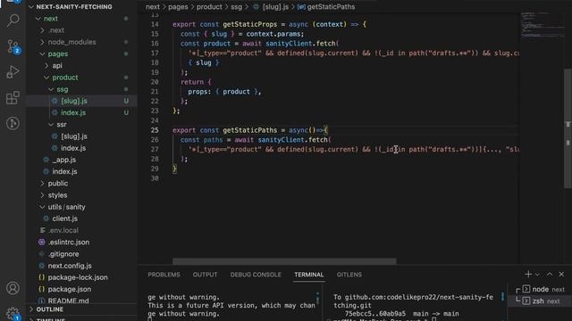This screenshot has width=572, height=321.
Task: Select the node terminal in terminal list
Action: pos(540,289)
